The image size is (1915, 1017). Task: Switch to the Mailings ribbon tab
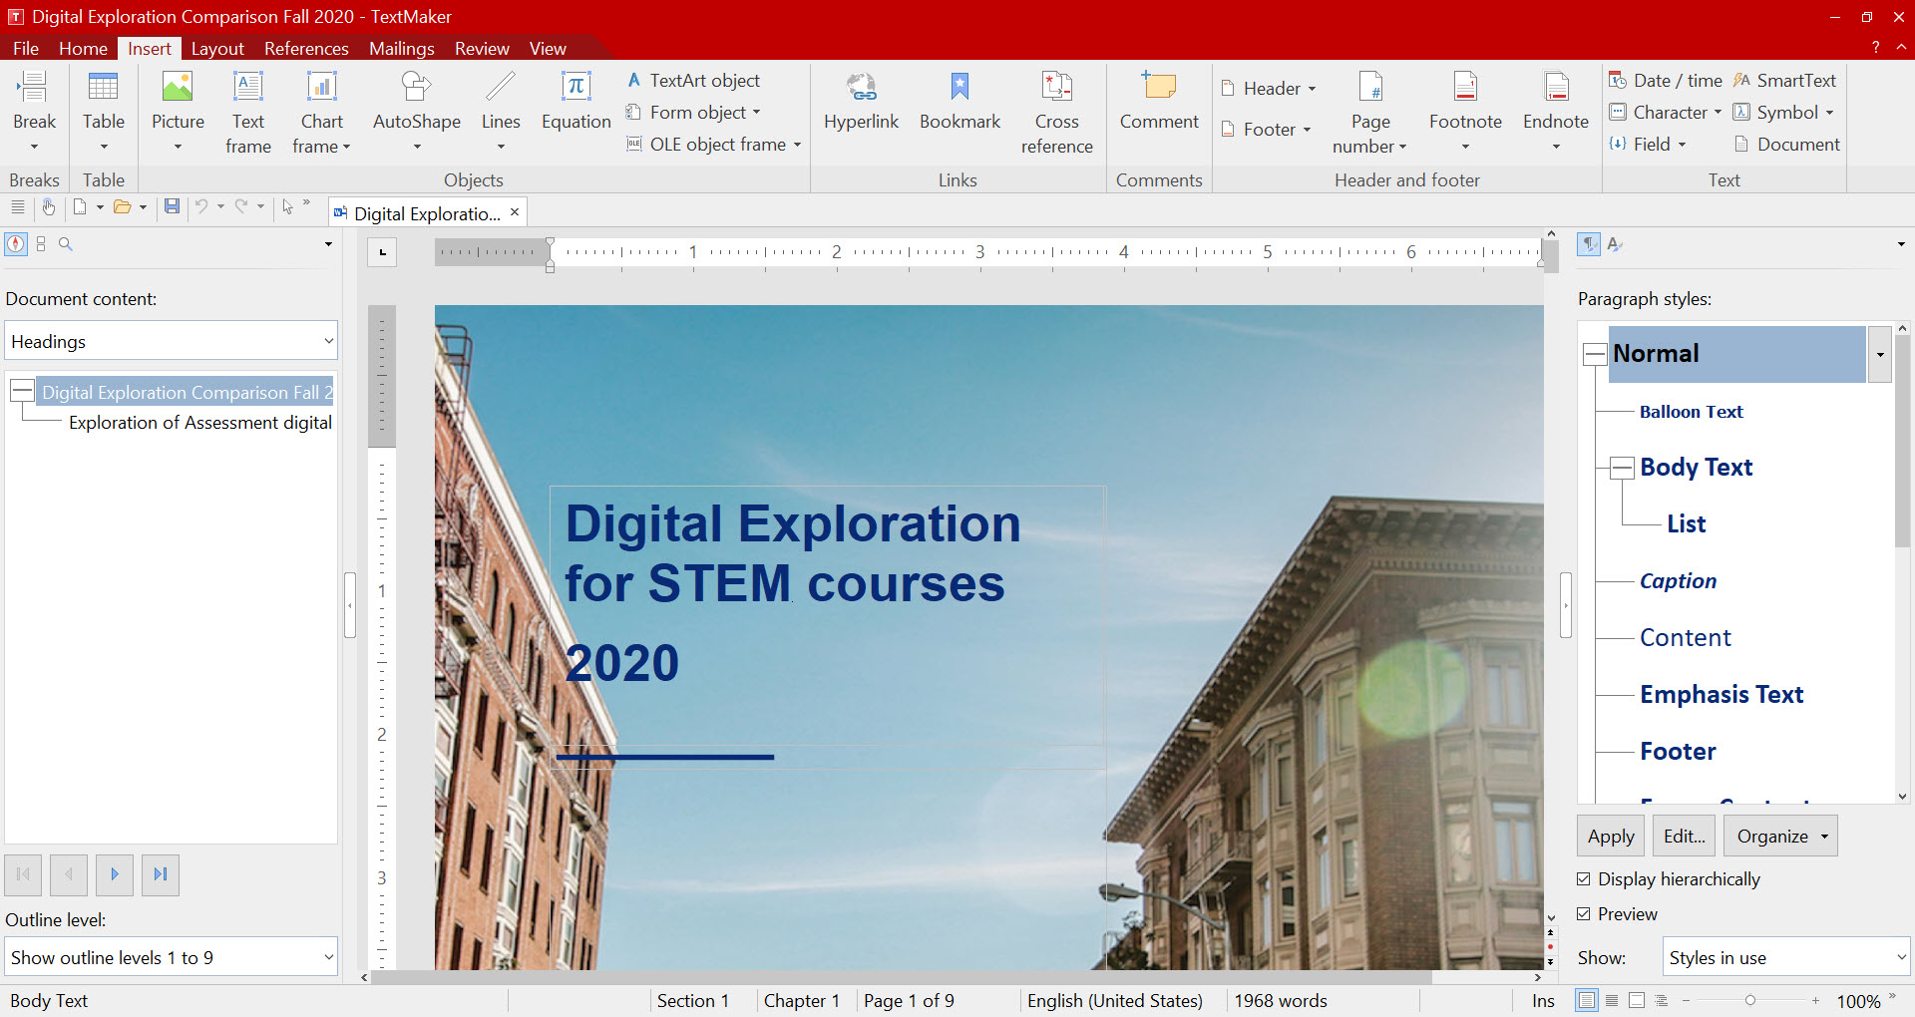pos(401,48)
